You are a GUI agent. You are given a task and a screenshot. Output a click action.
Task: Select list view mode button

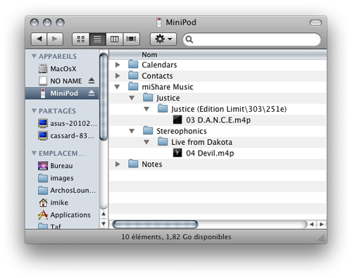pos(98,39)
